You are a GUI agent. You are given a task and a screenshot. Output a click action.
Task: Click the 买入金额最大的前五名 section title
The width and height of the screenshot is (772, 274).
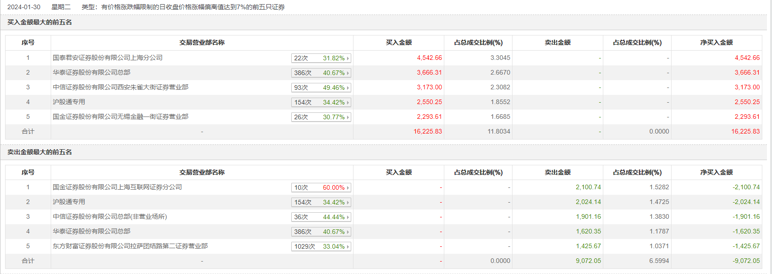(x=40, y=22)
